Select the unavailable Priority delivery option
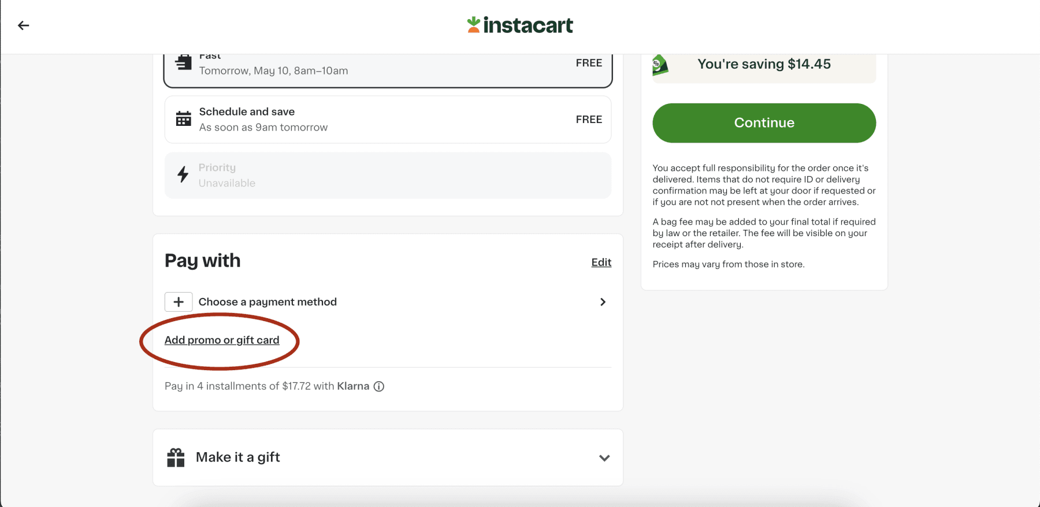Screen dimensions: 1040x507 point(388,175)
